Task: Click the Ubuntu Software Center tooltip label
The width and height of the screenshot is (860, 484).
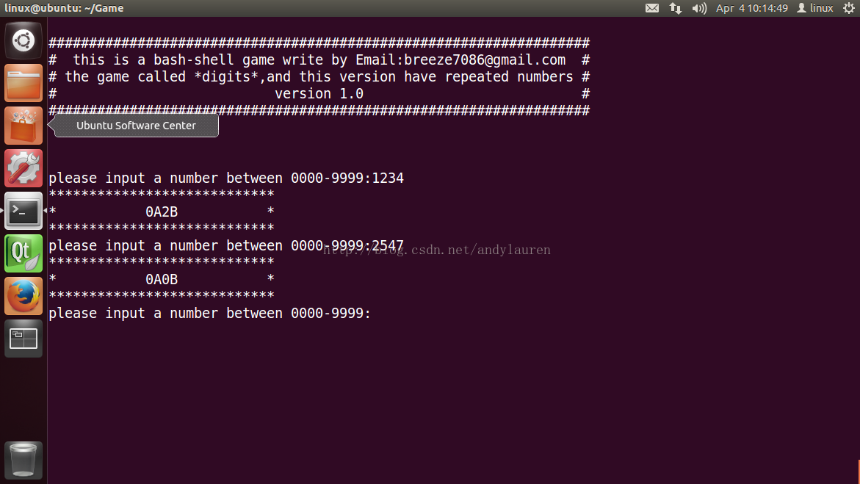Action: click(136, 126)
